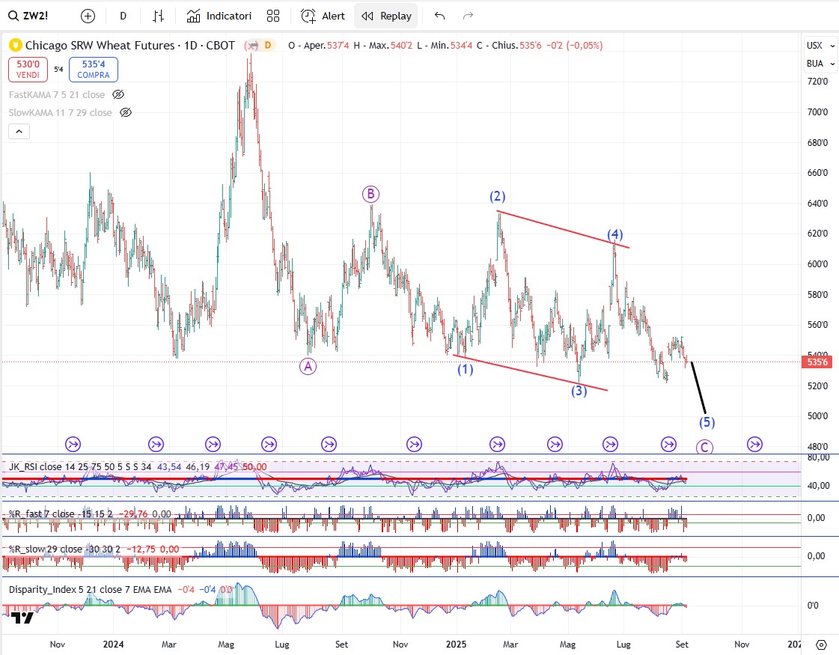This screenshot has height=655, width=839.
Task: Open the bar chart style selector
Action: point(158,16)
